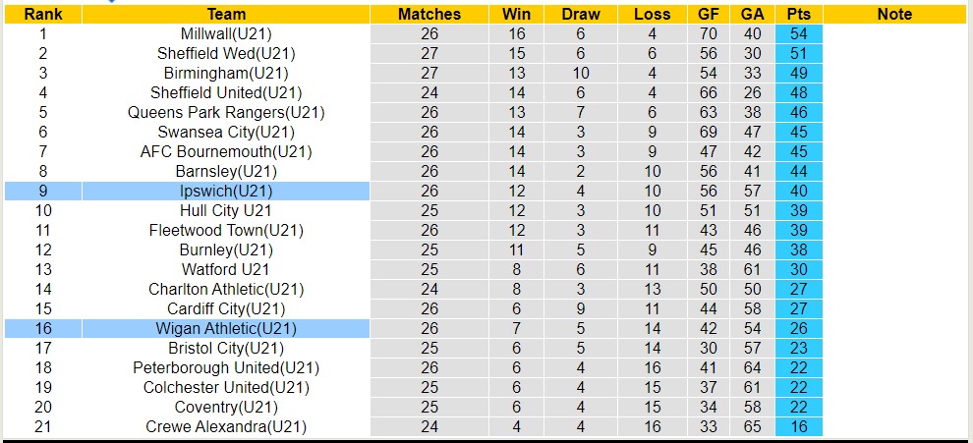Image resolution: width=973 pixels, height=443 pixels.
Task: Click the highlighted Wigan Athletic(U21) team
Action: click(226, 328)
